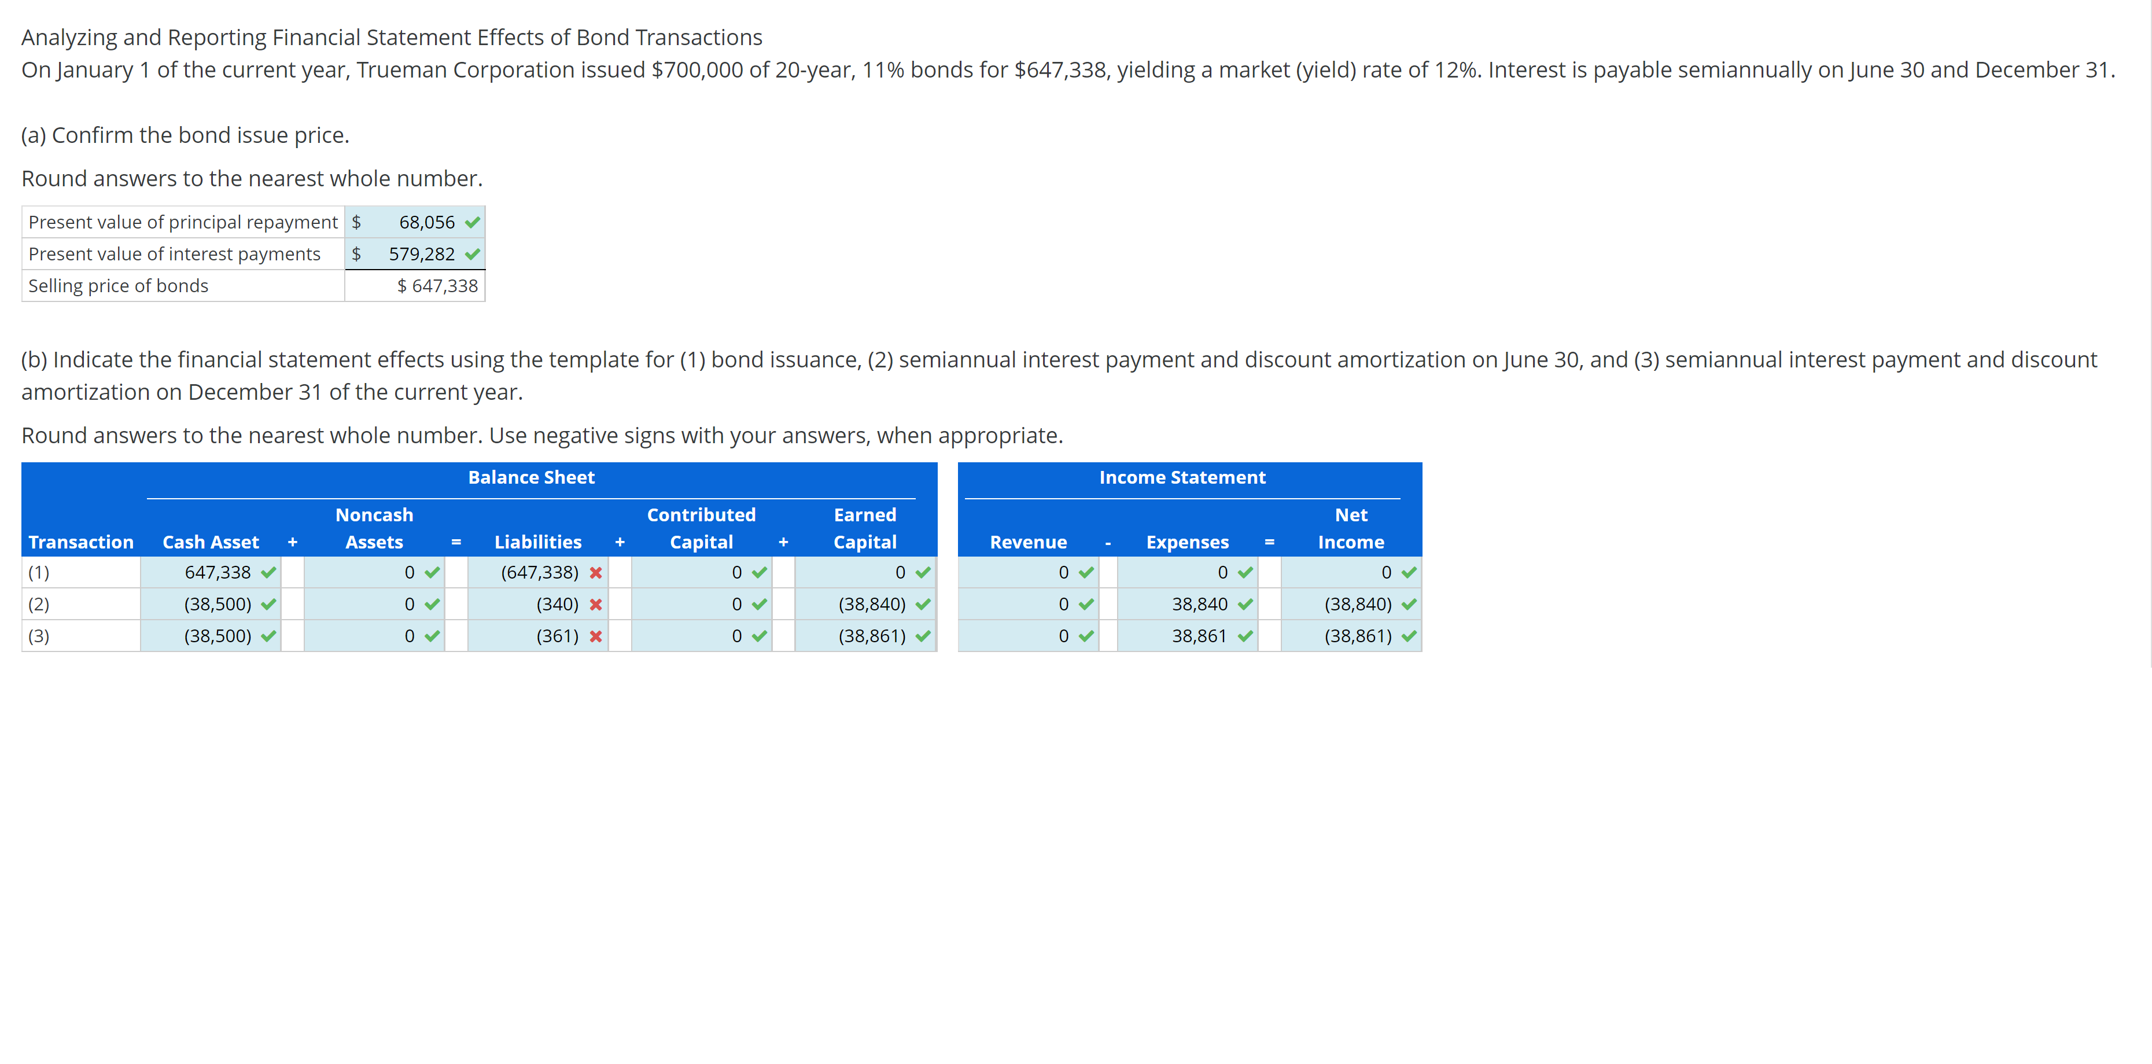2152x1064 pixels.
Task: Click Revenue field for transaction (2)
Action: 1029,604
